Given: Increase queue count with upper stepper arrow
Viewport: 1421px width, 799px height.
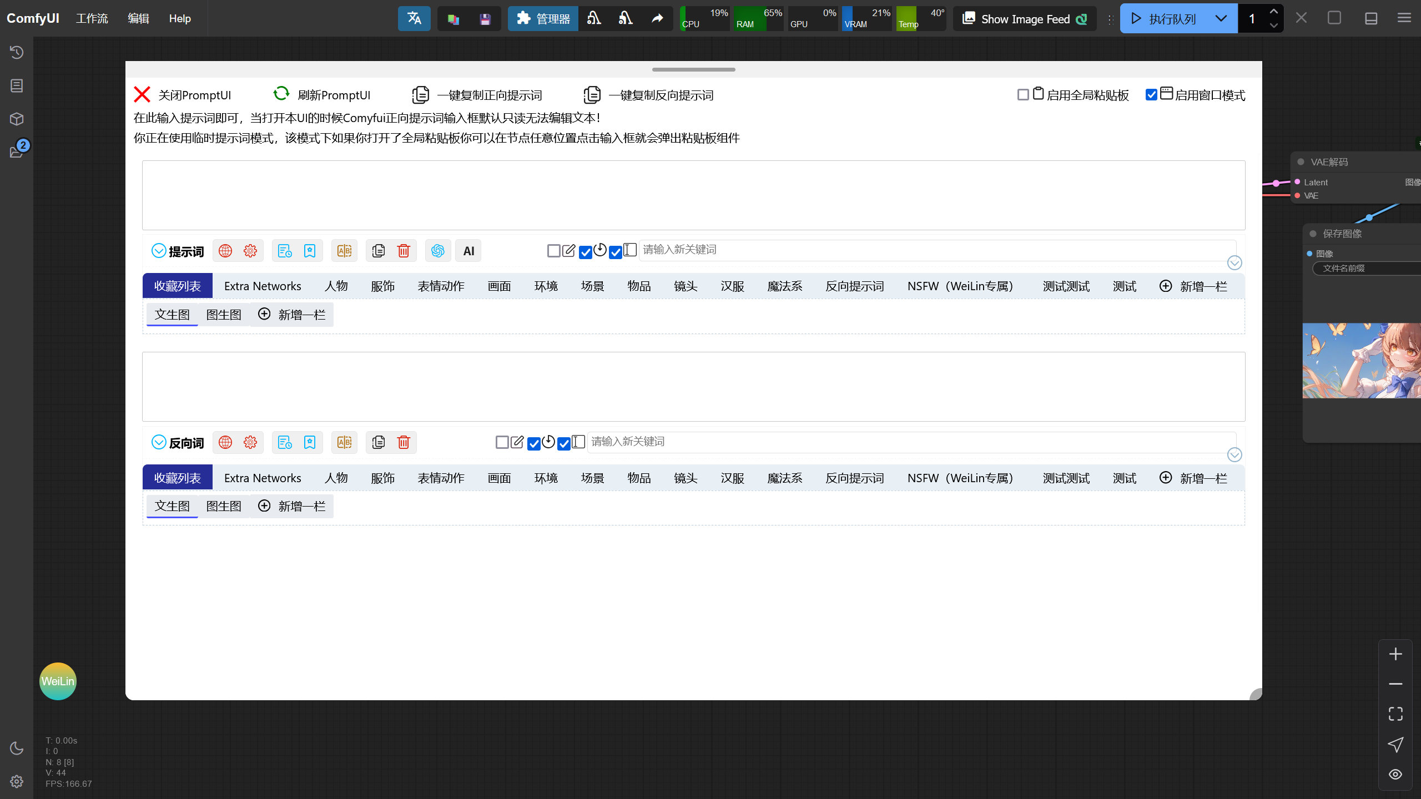Looking at the screenshot, I should click(x=1274, y=10).
